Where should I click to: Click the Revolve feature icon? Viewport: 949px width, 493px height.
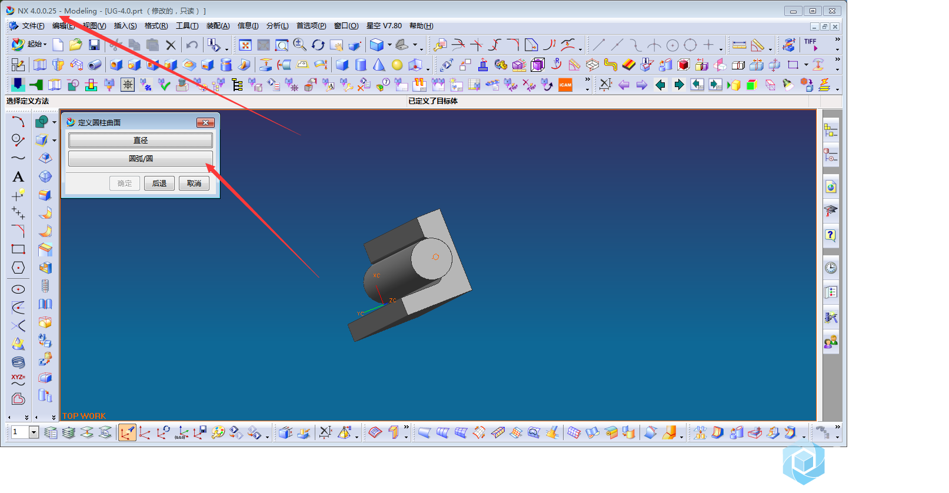pyautogui.click(x=58, y=65)
